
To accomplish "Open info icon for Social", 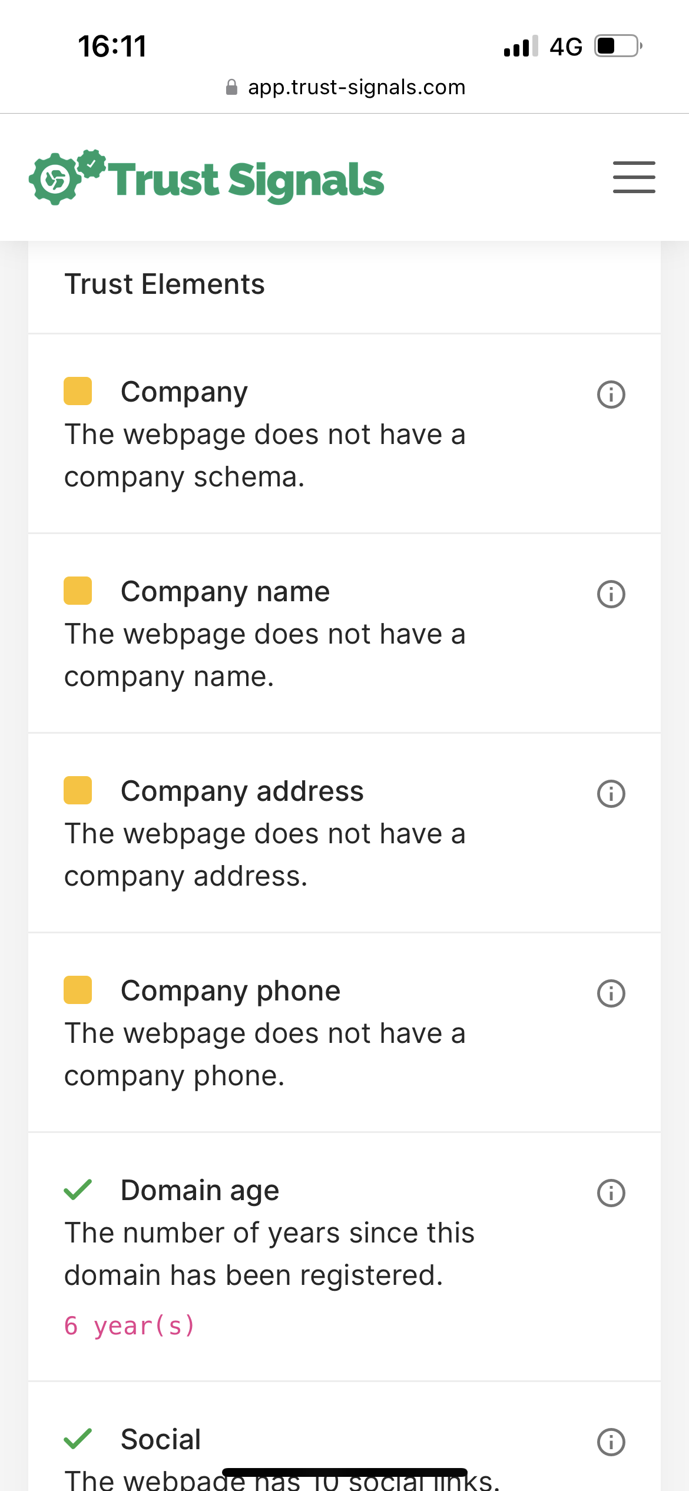I will [611, 1442].
